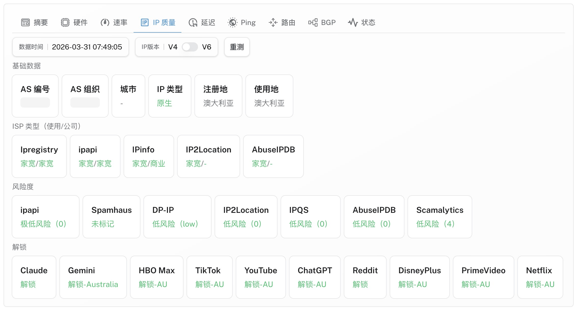Select the Claude unlock card

click(34, 277)
